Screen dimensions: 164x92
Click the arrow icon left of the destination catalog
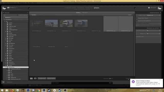pyautogui.click(x=135, y=8)
